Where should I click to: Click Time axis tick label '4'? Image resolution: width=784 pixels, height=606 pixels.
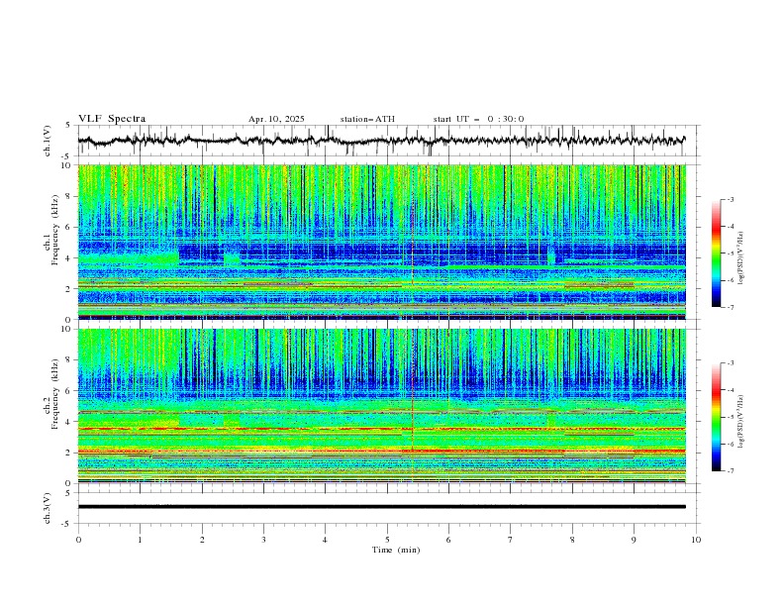pos(325,540)
